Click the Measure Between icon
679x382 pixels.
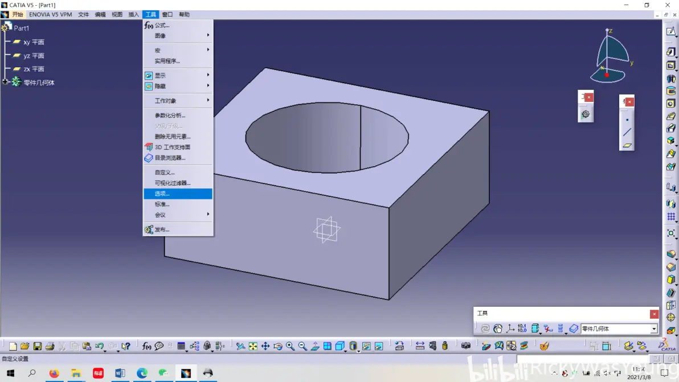tap(420, 346)
